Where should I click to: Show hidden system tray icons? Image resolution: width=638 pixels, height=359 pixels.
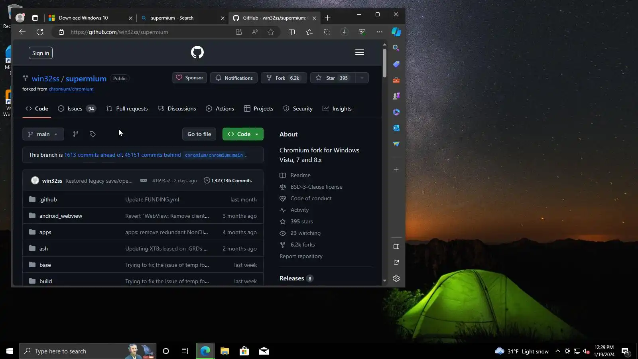tap(558, 351)
